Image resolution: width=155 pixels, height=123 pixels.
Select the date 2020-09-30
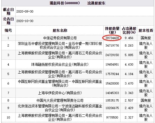[x=25, y=11]
